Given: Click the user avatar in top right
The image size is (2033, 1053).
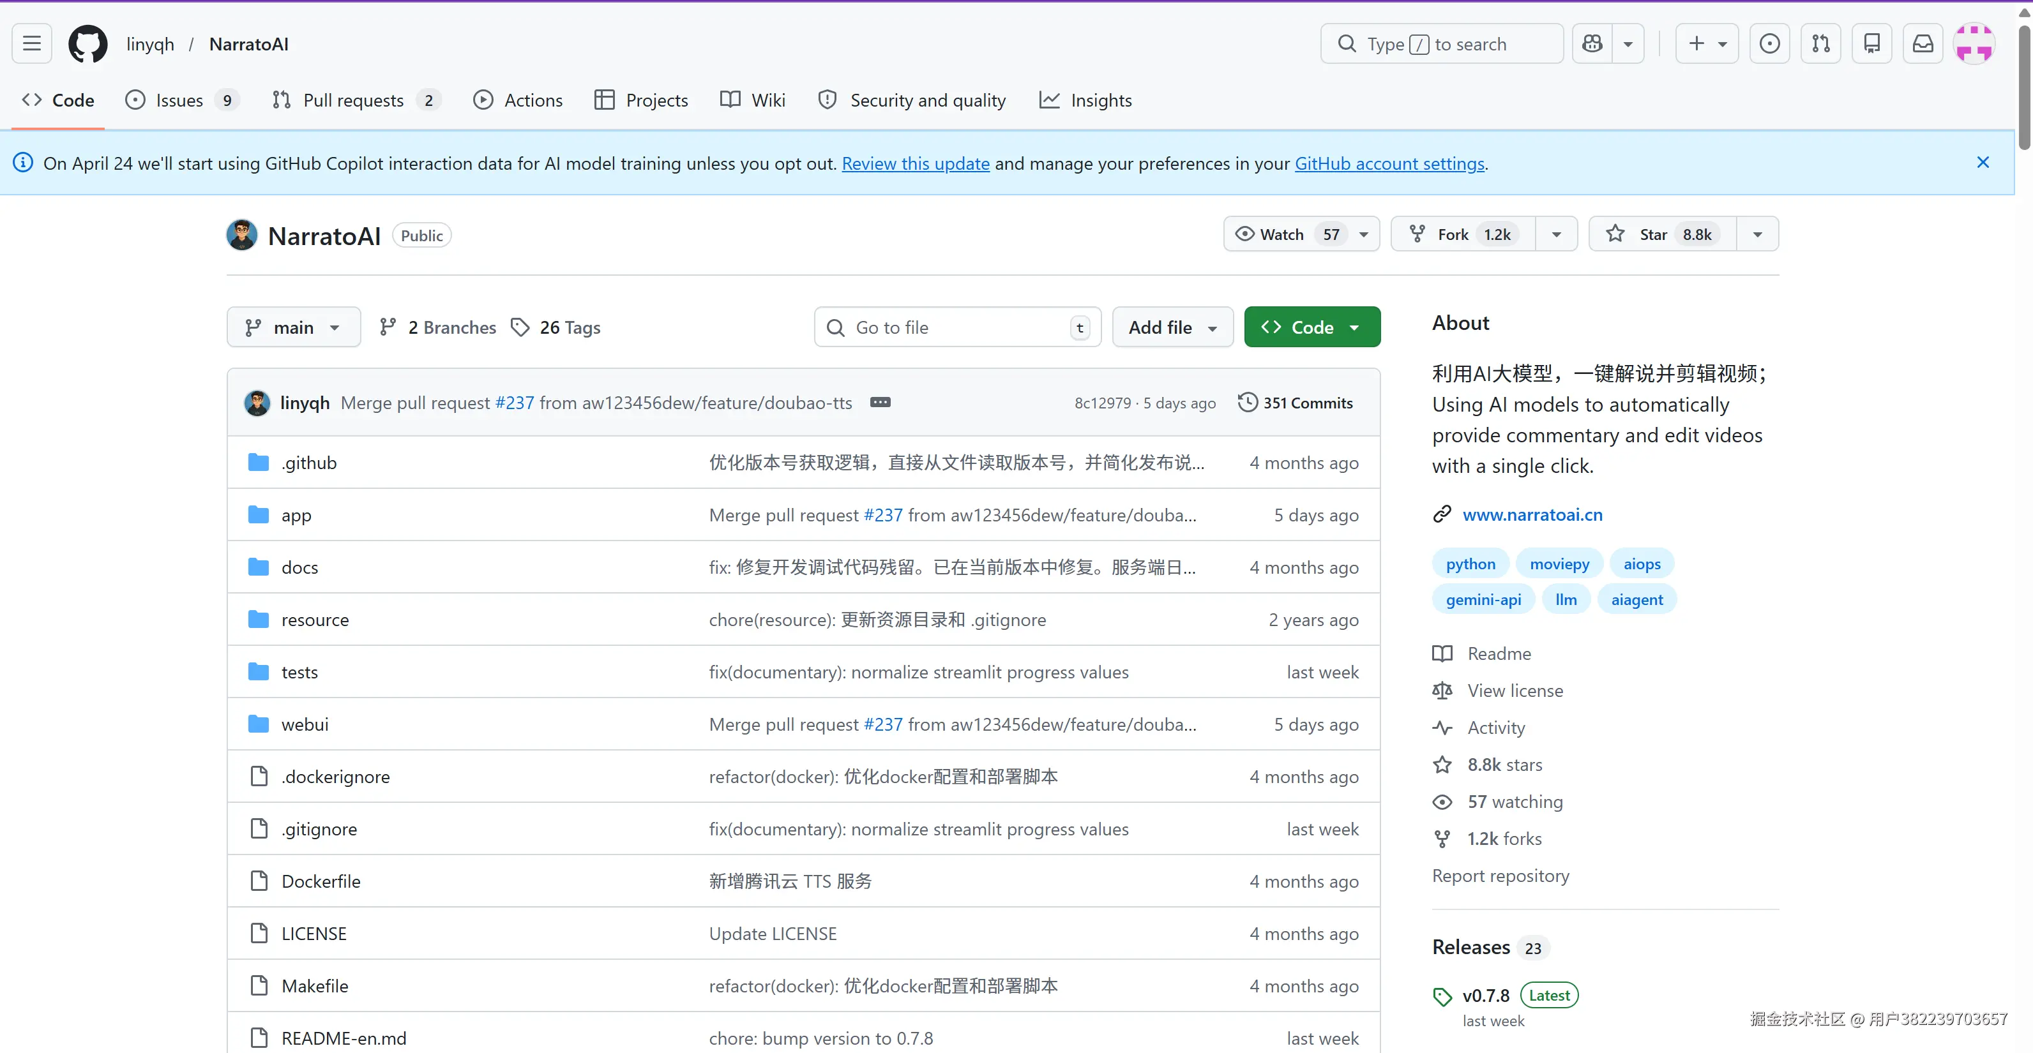Looking at the screenshot, I should point(1974,43).
